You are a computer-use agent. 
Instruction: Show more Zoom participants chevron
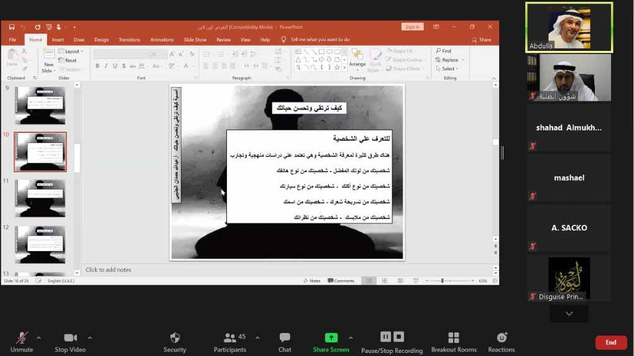[x=569, y=314]
